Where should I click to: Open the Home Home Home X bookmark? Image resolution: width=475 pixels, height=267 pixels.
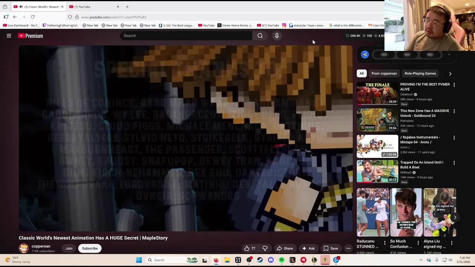pos(235,25)
